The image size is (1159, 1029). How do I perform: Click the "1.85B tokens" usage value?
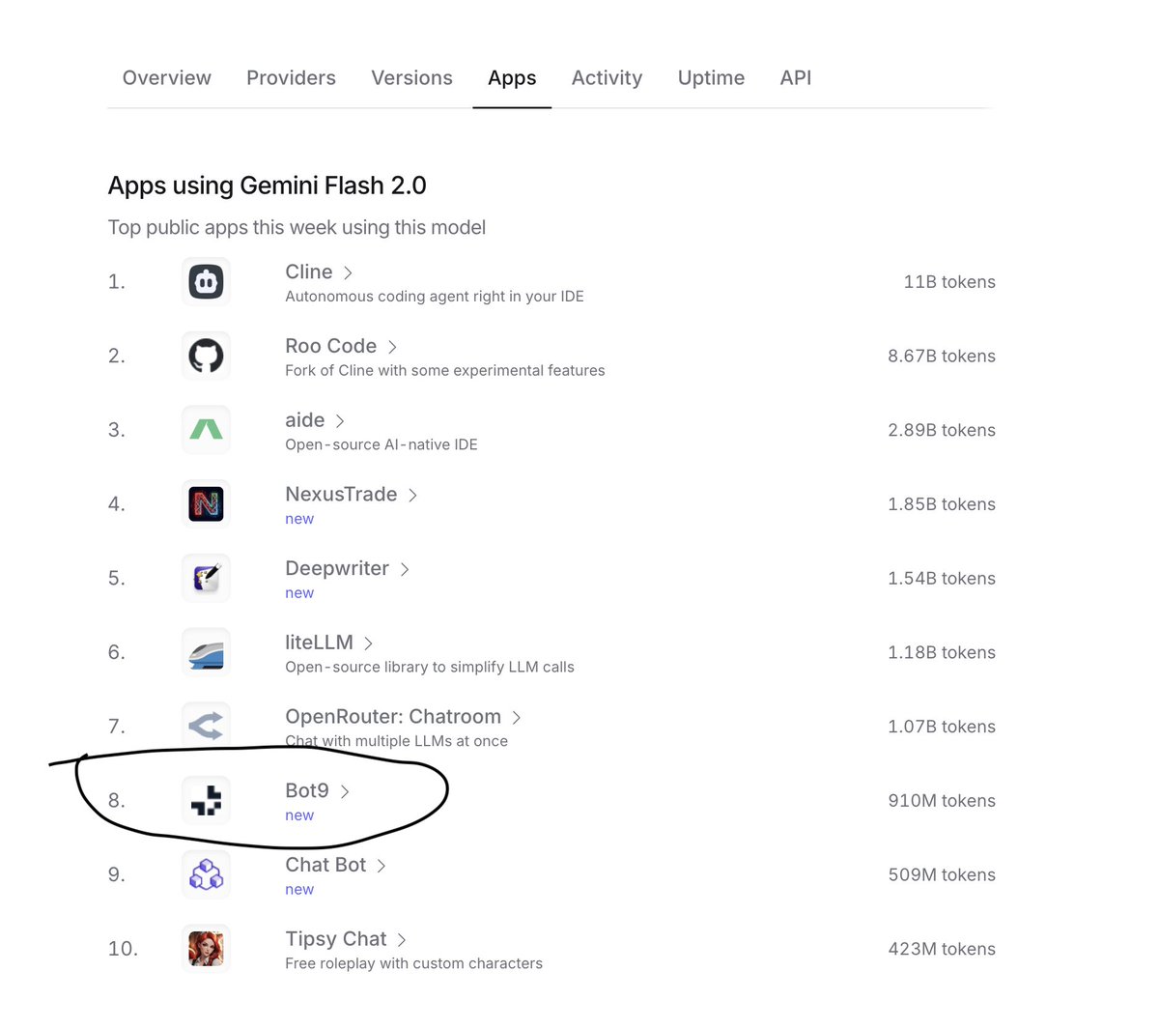click(942, 504)
